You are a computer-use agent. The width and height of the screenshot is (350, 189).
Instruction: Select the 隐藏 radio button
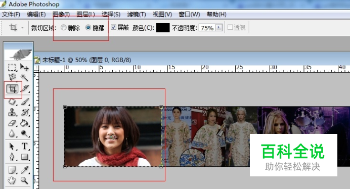pyautogui.click(x=88, y=27)
